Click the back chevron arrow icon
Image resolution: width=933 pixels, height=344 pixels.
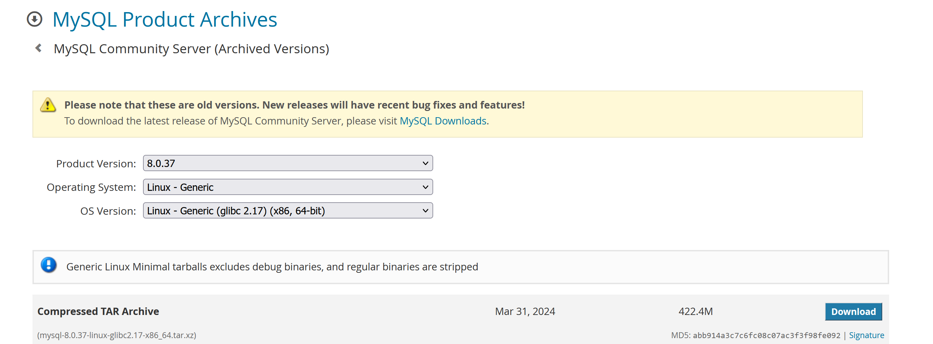point(38,48)
